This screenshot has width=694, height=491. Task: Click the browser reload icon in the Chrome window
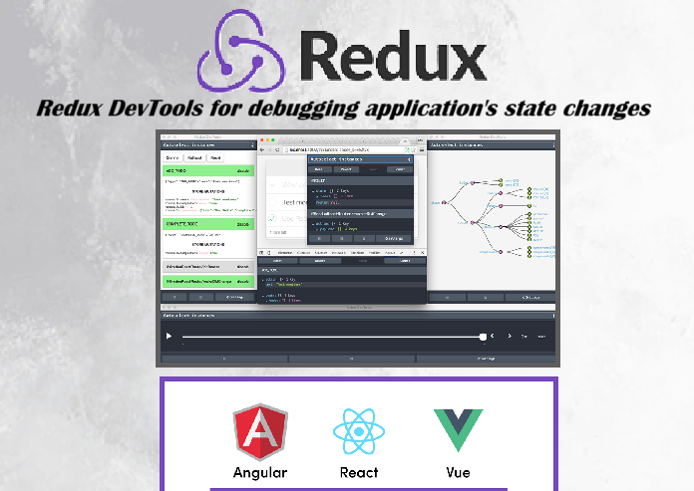(277, 149)
